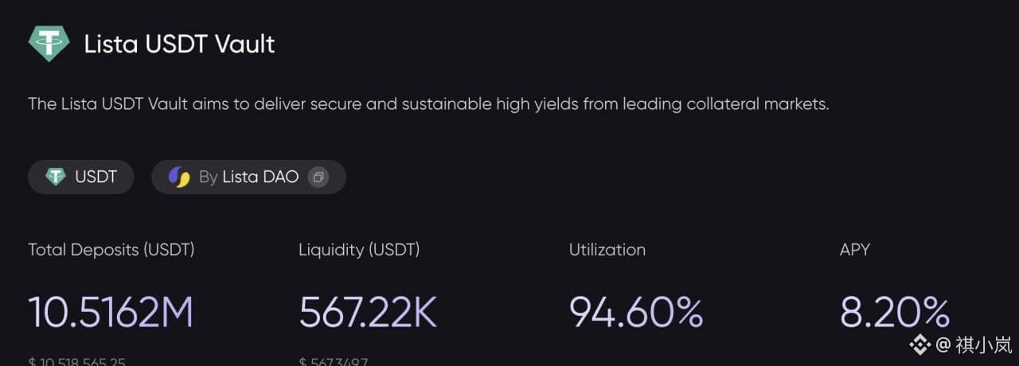1019x366 pixels.
Task: Click the 94.60% utilization value
Action: 636,312
